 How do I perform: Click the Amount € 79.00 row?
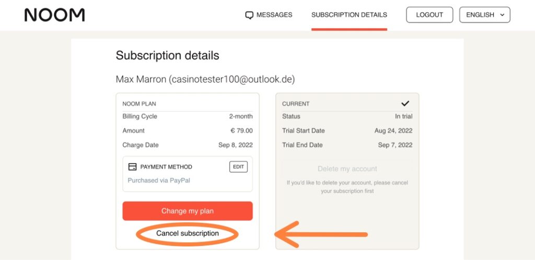tap(188, 131)
